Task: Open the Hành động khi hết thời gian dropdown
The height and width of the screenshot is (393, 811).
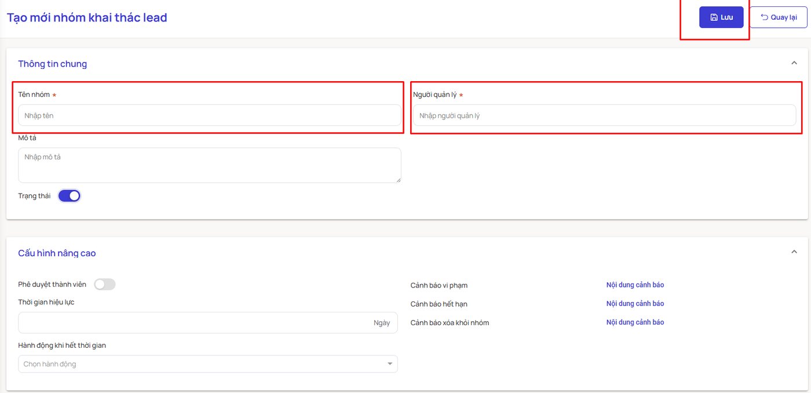Action: click(x=208, y=364)
